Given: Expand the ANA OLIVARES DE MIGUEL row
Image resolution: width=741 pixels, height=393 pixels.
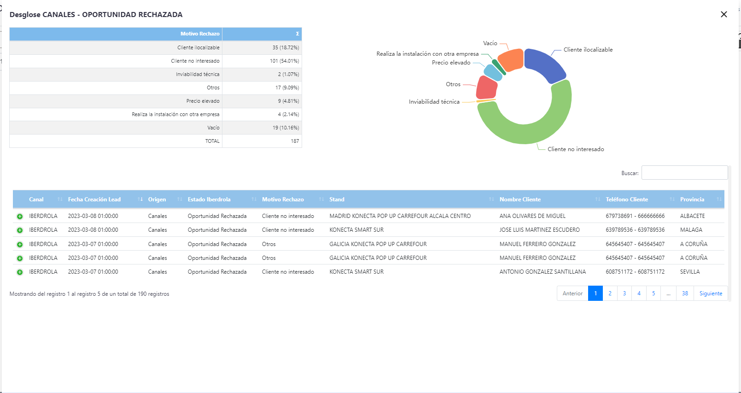Looking at the screenshot, I should 20,217.
